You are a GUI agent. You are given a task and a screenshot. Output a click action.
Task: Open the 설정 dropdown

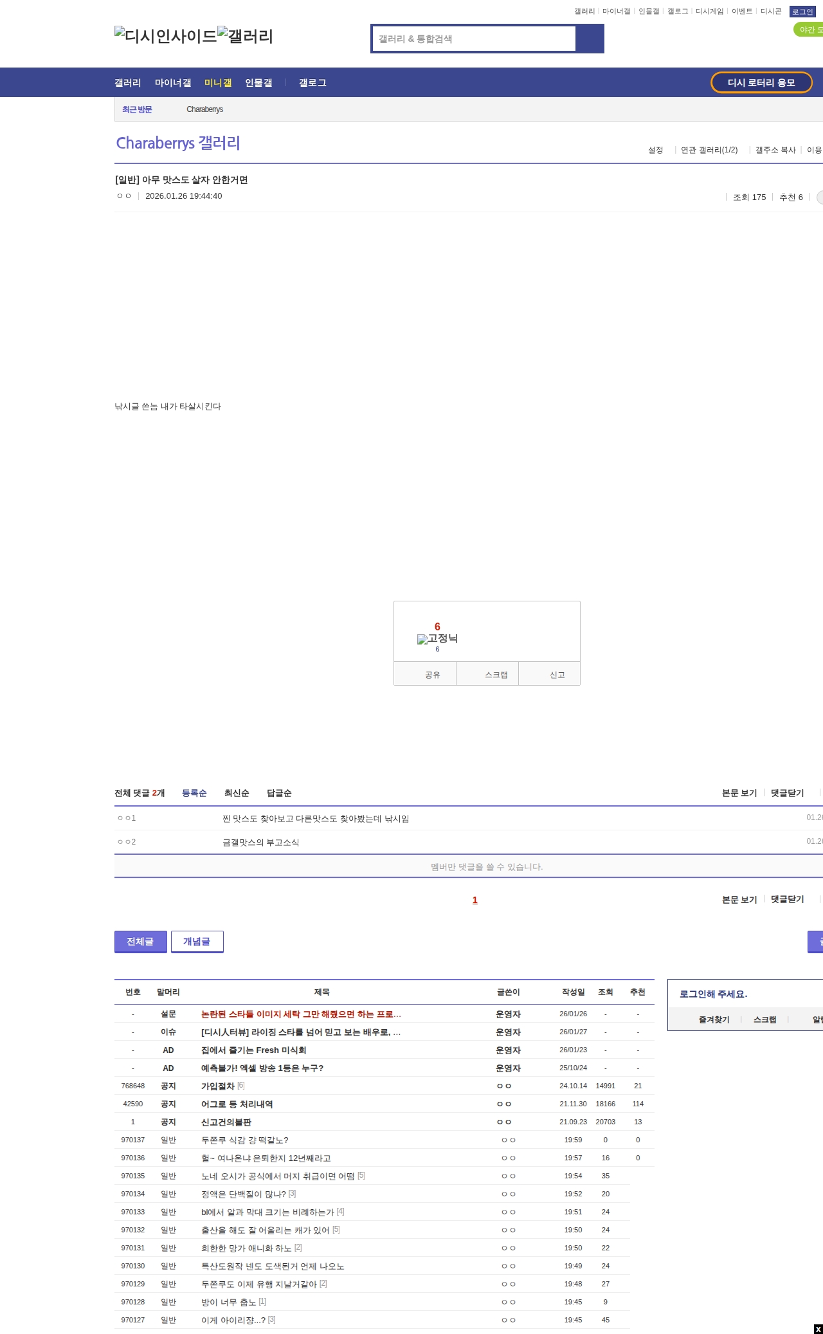[x=655, y=150]
